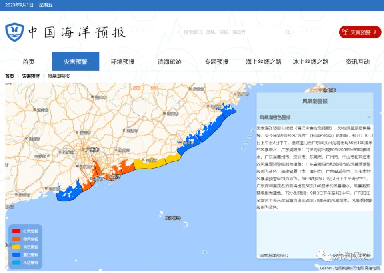Click the 星期五 weekday text
The height and width of the screenshot is (273, 384).
[46, 5]
